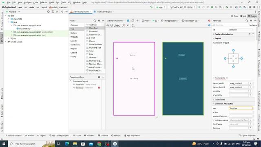
Task: Open the Build menu
Action: 52,2
